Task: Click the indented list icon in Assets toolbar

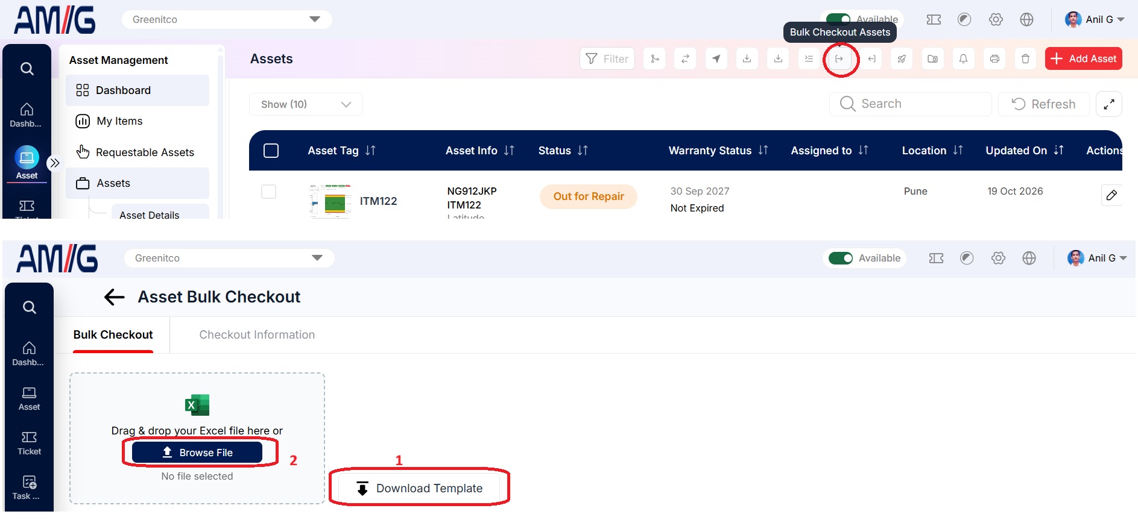Action: tap(809, 58)
